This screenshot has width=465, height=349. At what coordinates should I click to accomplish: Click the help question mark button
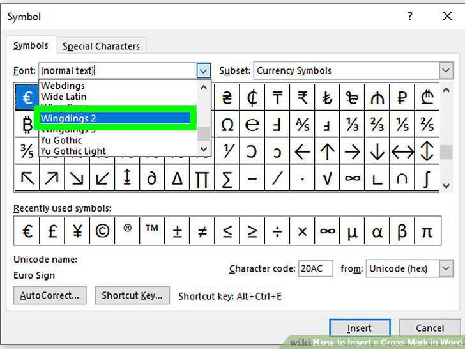click(x=410, y=16)
